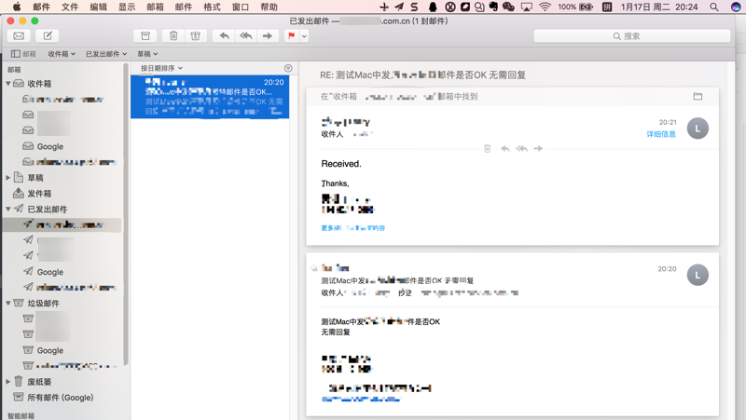Image resolution: width=746 pixels, height=420 pixels.
Task: Delete the selected message via trash icon
Action: (173, 36)
